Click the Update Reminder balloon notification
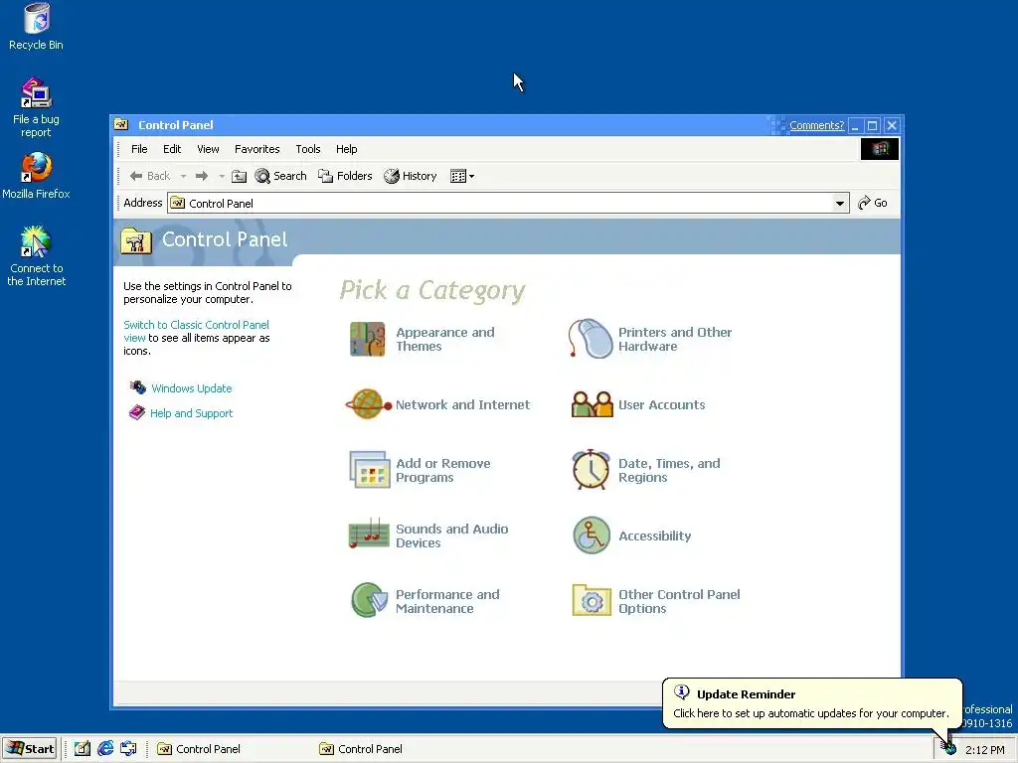 [x=811, y=703]
